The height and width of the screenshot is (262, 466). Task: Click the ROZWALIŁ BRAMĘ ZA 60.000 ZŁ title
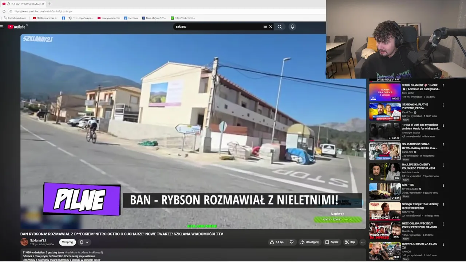point(420,246)
